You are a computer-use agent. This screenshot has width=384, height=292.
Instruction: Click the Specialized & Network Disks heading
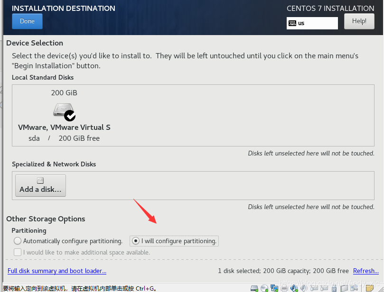(x=54, y=164)
